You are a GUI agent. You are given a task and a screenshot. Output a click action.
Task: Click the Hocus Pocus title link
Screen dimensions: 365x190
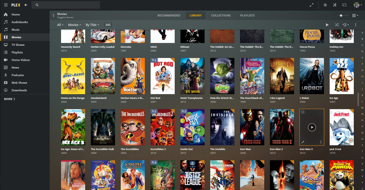click(x=307, y=47)
